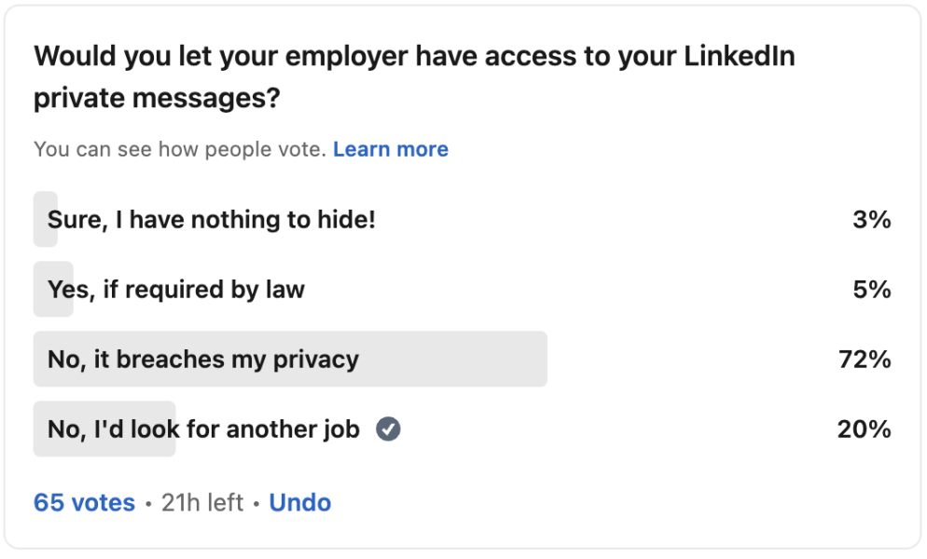Click the checkmark icon beside another job option

click(388, 429)
